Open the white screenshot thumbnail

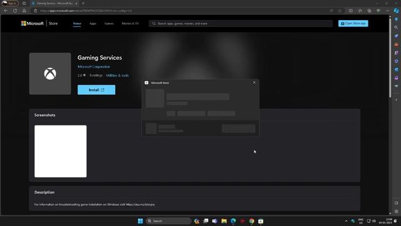click(61, 151)
